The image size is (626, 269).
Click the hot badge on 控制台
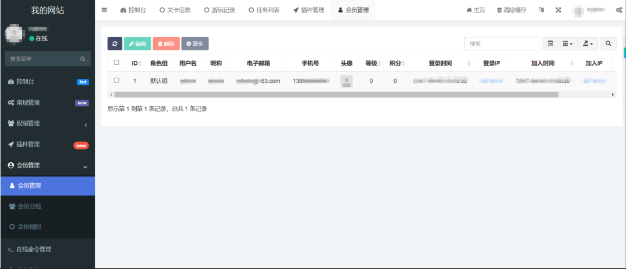[x=83, y=82]
